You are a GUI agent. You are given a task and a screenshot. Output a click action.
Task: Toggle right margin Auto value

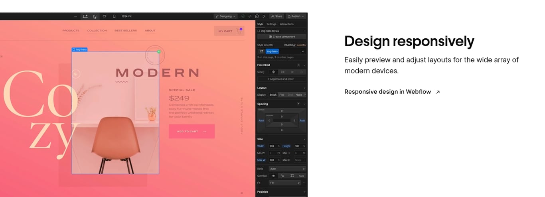[x=302, y=120]
